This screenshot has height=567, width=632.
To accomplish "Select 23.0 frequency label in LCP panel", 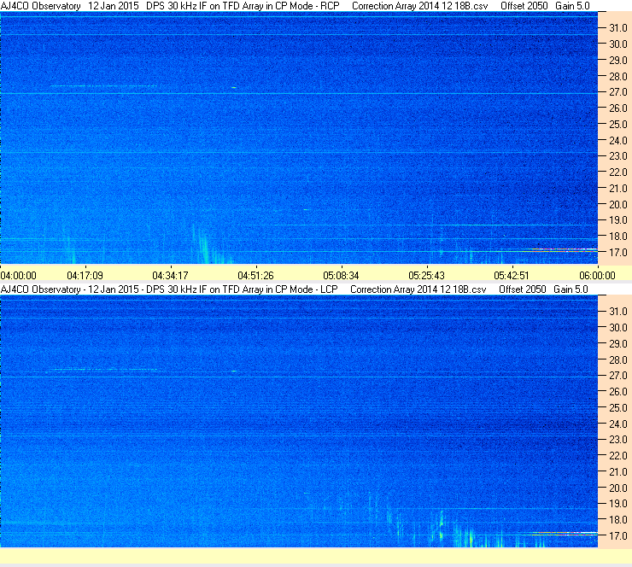I will (x=617, y=440).
